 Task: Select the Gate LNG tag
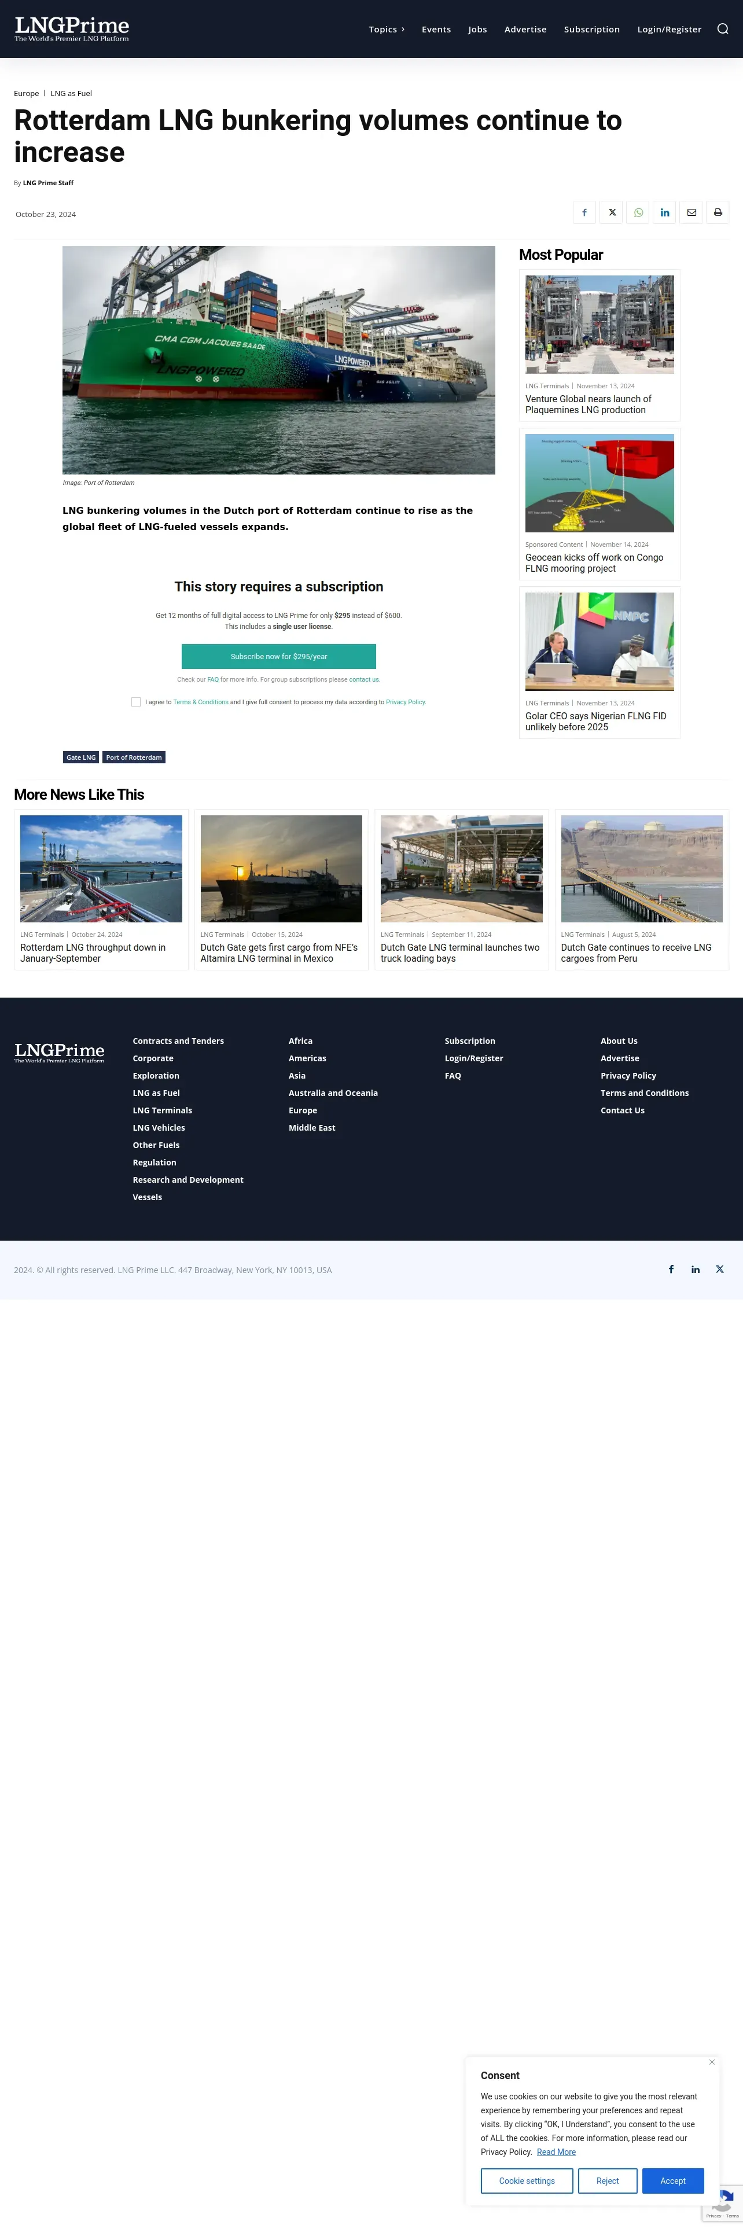(x=82, y=757)
